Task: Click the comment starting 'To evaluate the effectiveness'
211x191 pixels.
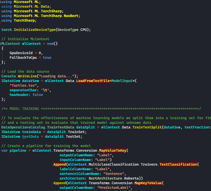Action: [106, 118]
